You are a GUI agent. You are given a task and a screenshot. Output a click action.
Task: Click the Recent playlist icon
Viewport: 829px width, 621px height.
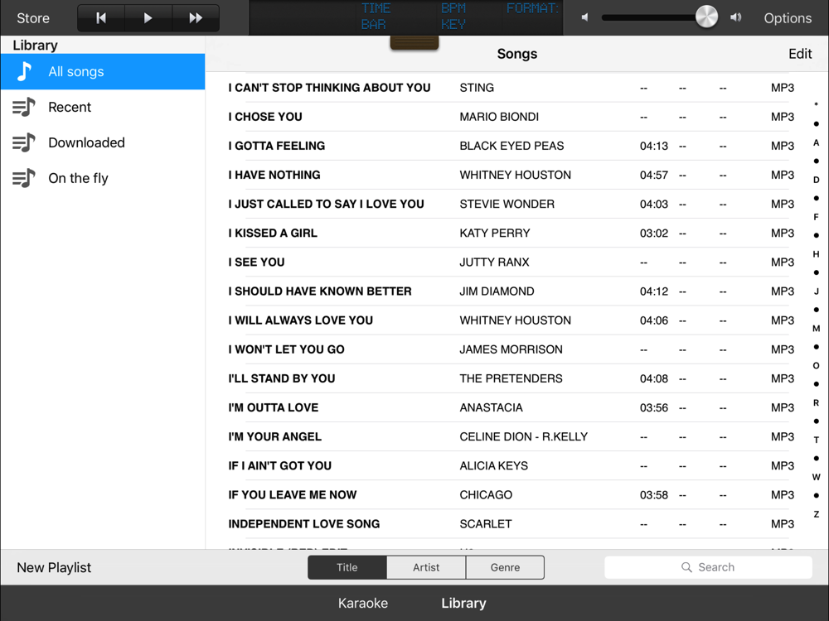pos(24,107)
